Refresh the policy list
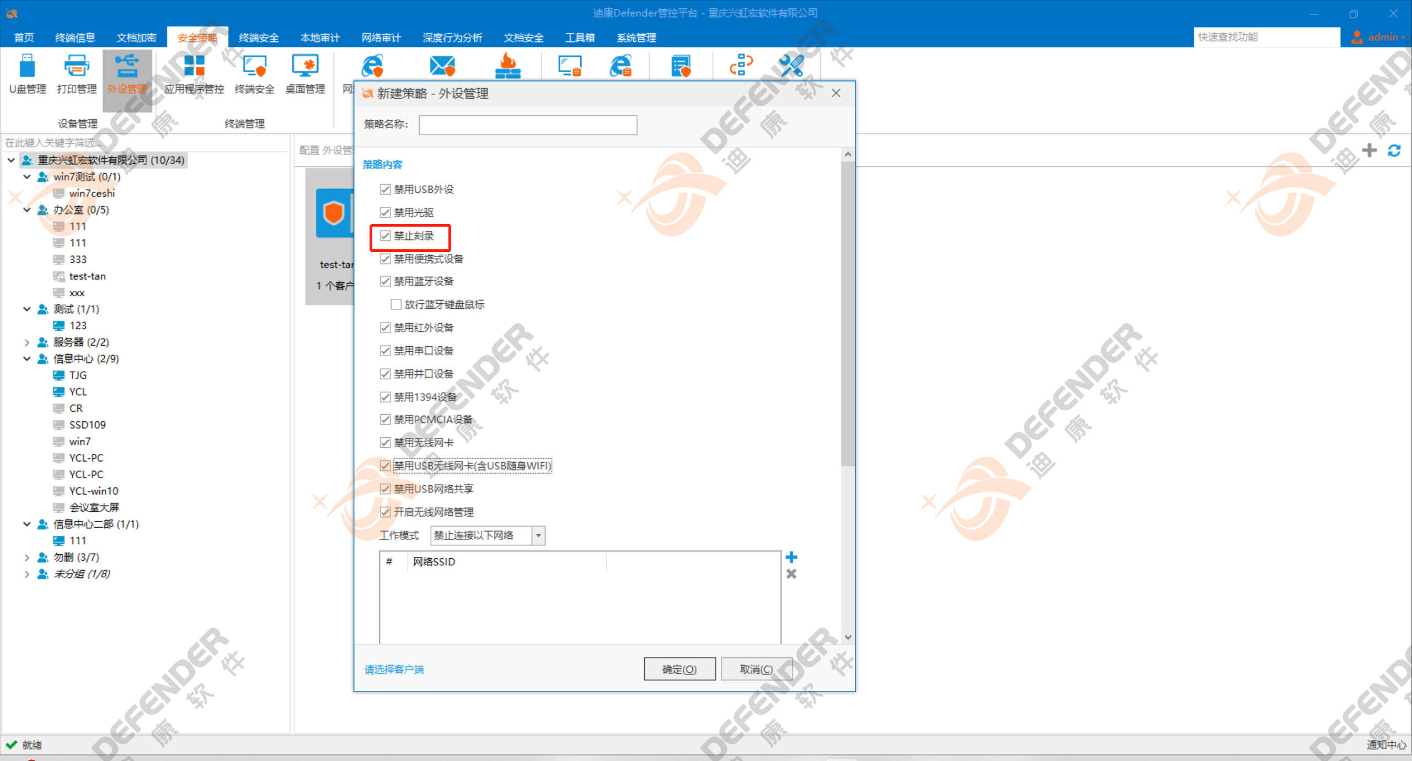1412x761 pixels. coord(1394,150)
